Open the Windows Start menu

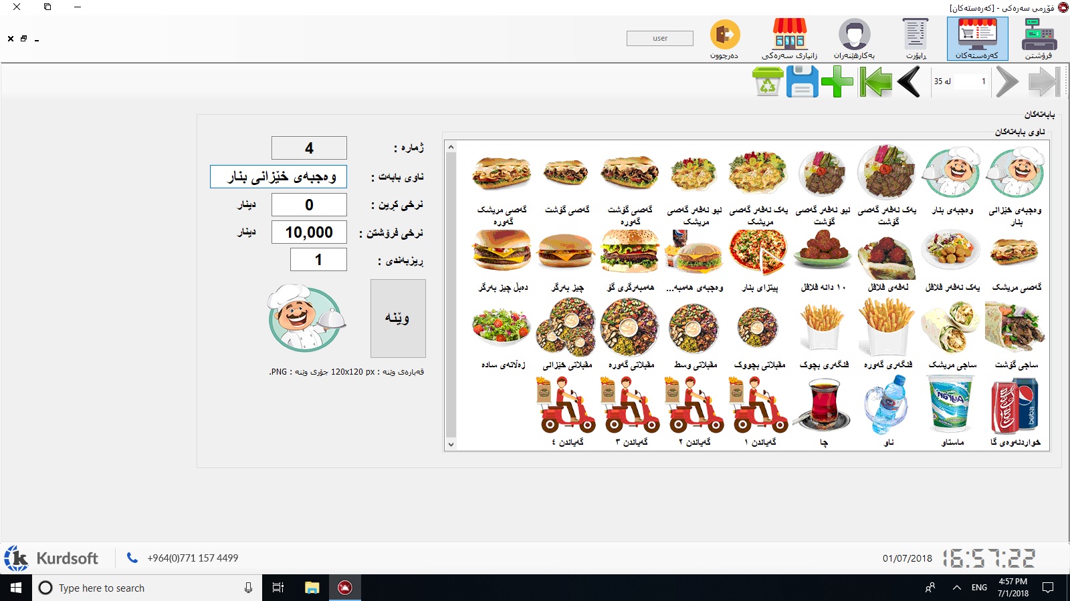tap(16, 588)
